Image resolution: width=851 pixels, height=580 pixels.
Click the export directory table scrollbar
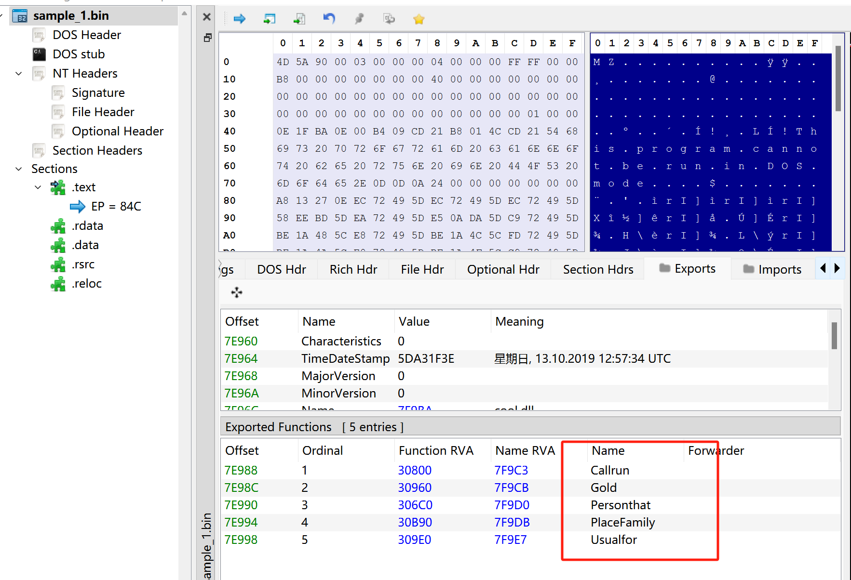click(x=834, y=335)
